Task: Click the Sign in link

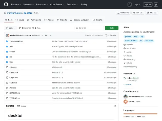Action: tap(137, 5)
